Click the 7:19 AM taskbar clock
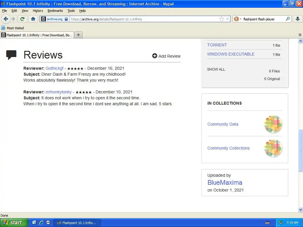 click(292, 223)
